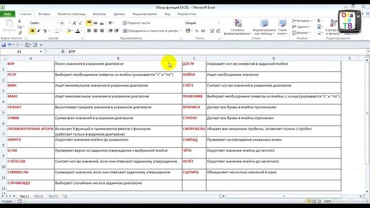Undo last action in Quick Access toolbar
This screenshot has height=208, width=370.
tap(9, 45)
